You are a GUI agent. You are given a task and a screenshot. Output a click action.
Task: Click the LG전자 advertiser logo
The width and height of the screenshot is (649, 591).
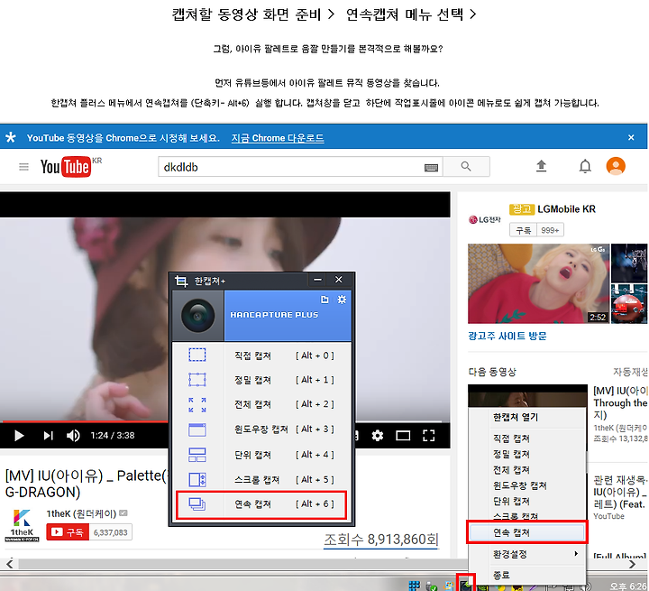[485, 219]
